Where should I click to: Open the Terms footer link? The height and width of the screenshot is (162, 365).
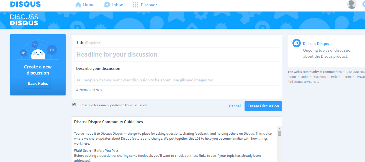tap(347, 77)
